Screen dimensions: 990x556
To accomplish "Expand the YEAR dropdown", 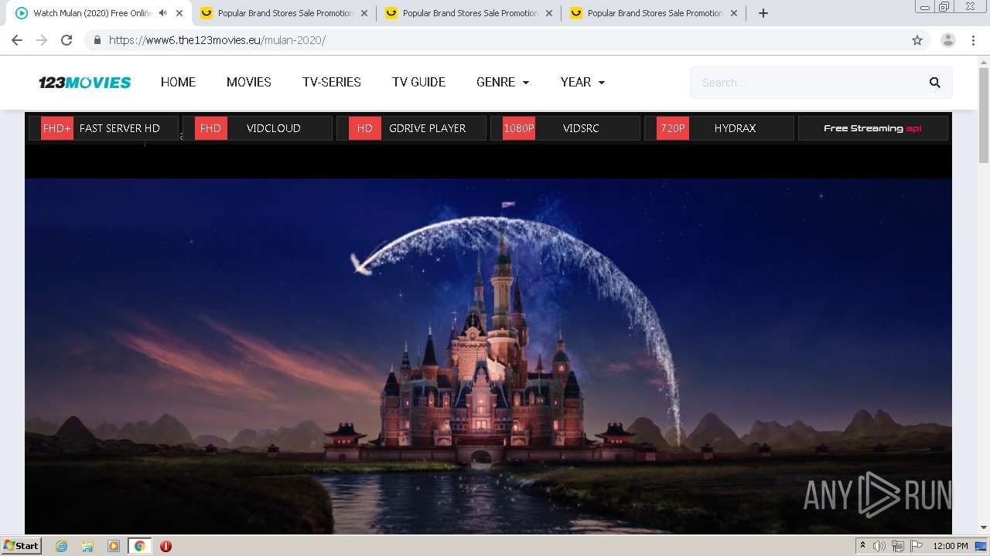I will [x=582, y=82].
